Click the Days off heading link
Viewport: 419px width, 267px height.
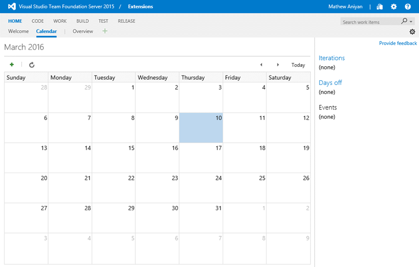pos(330,83)
